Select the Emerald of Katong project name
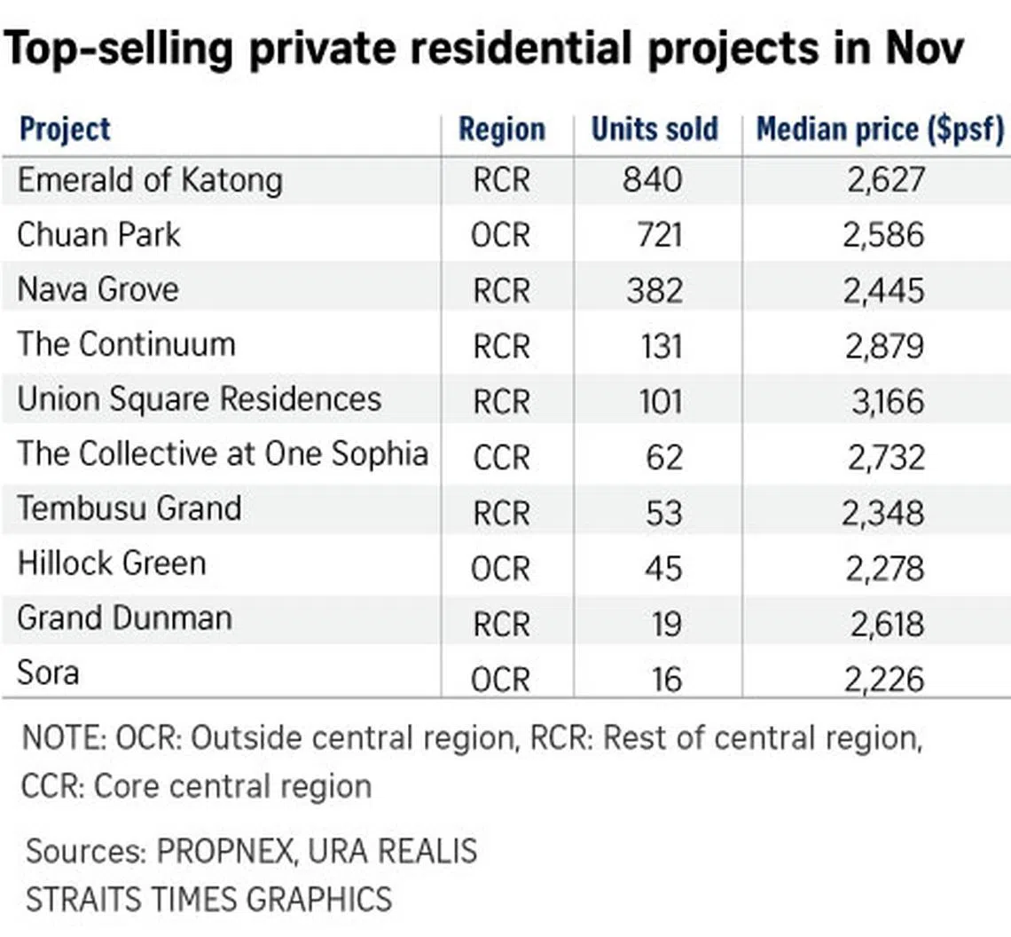 click(x=150, y=180)
